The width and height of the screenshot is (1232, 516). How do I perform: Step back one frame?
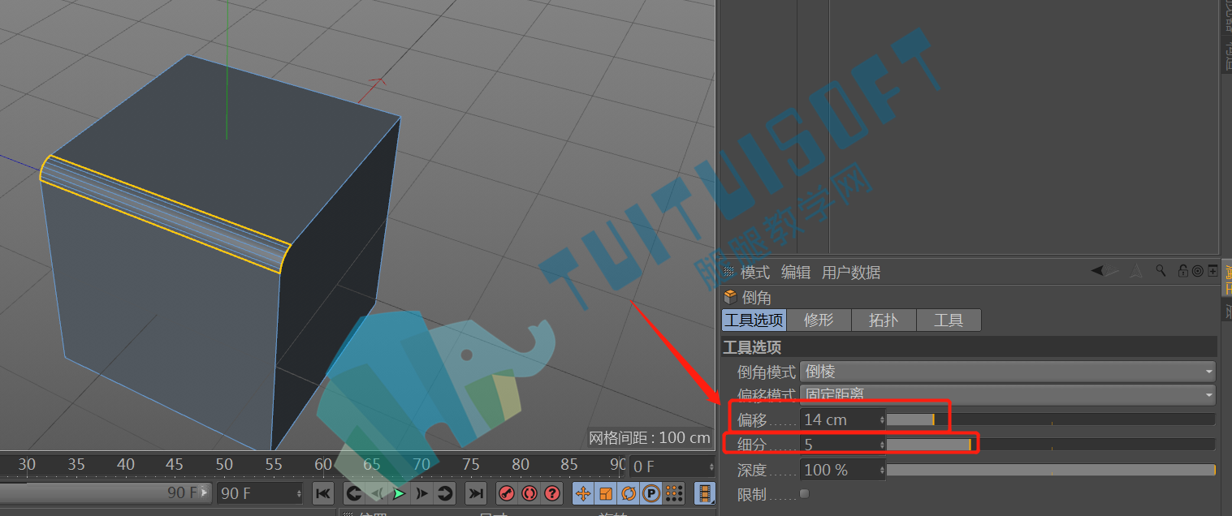(376, 492)
